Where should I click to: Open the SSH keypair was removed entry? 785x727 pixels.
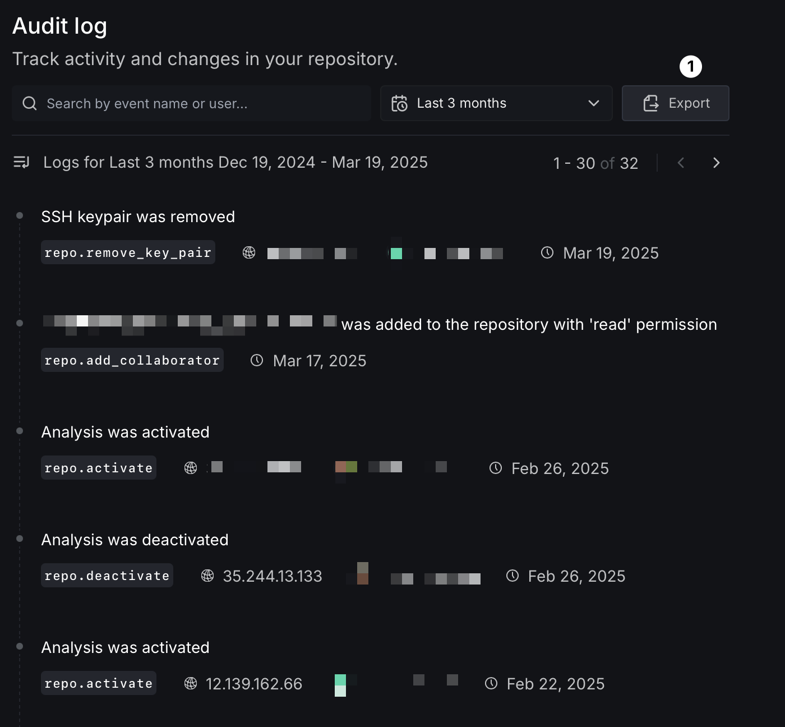pyautogui.click(x=138, y=217)
